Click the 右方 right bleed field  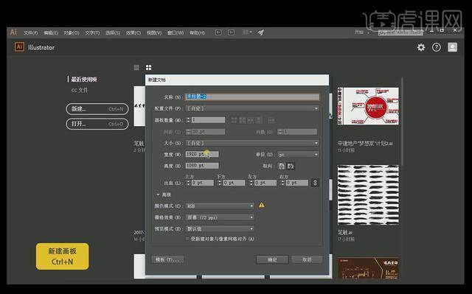pyautogui.click(x=296, y=183)
